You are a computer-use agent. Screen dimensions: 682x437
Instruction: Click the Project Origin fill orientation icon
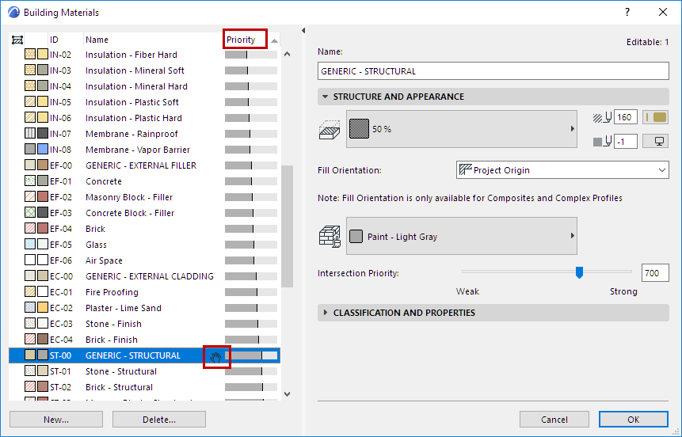(x=466, y=170)
